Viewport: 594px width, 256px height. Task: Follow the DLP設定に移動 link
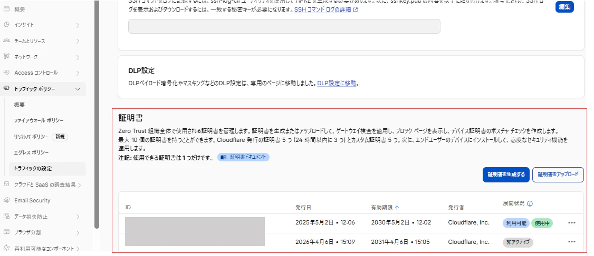[337, 83]
